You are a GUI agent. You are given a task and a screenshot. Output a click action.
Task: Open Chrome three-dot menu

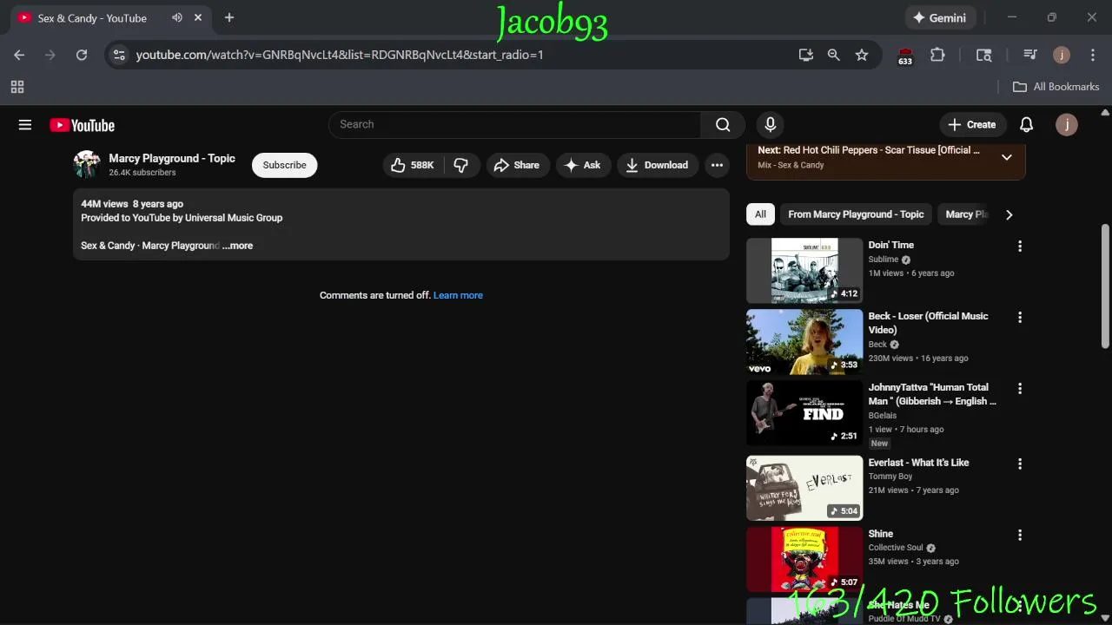pos(1091,55)
